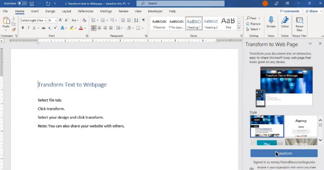Screen dimensions: 324x170
Task: Decrease paragraph indent
Action: coord(123,20)
